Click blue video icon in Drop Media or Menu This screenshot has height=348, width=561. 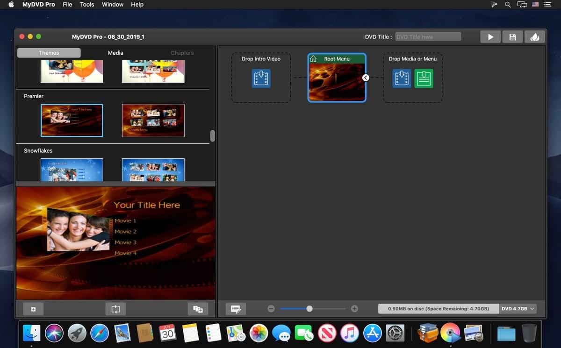[402, 78]
